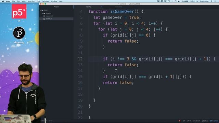The width and height of the screenshot is (219, 123).
Task: Click the clock showing Fri 5:22 PM
Action: (194, 1)
